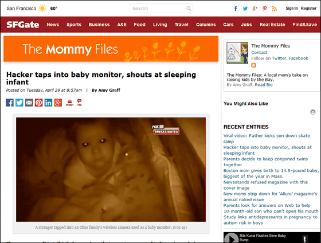
Task: Click the Sign In link
Action: pos(292,9)
